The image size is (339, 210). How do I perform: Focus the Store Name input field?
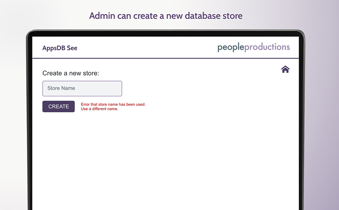coord(82,88)
